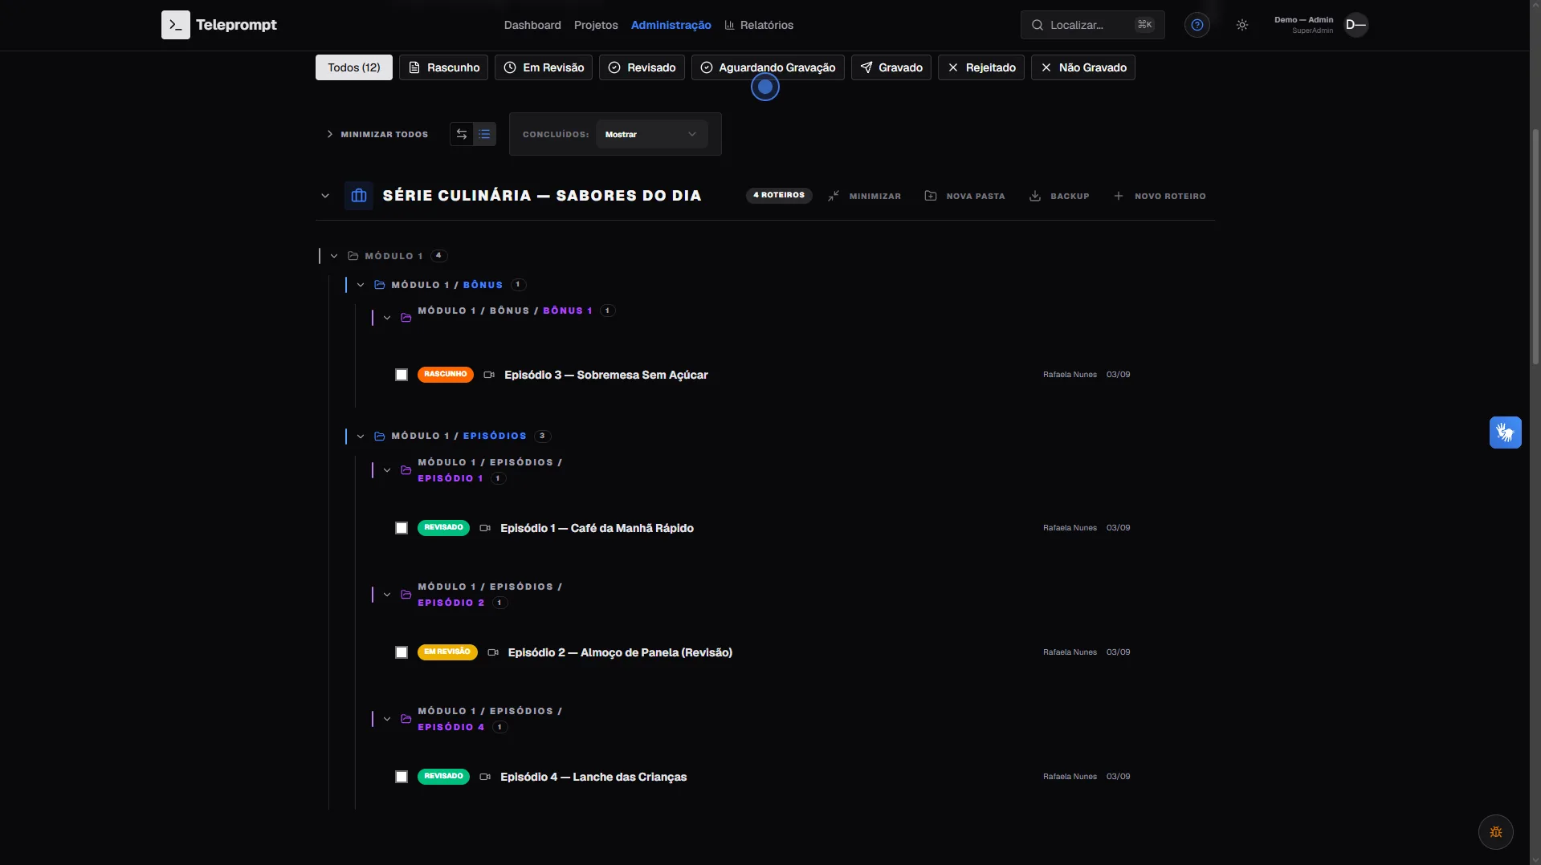This screenshot has height=865, width=1541.
Task: Select the Em Revisão filter tab
Action: [544, 67]
